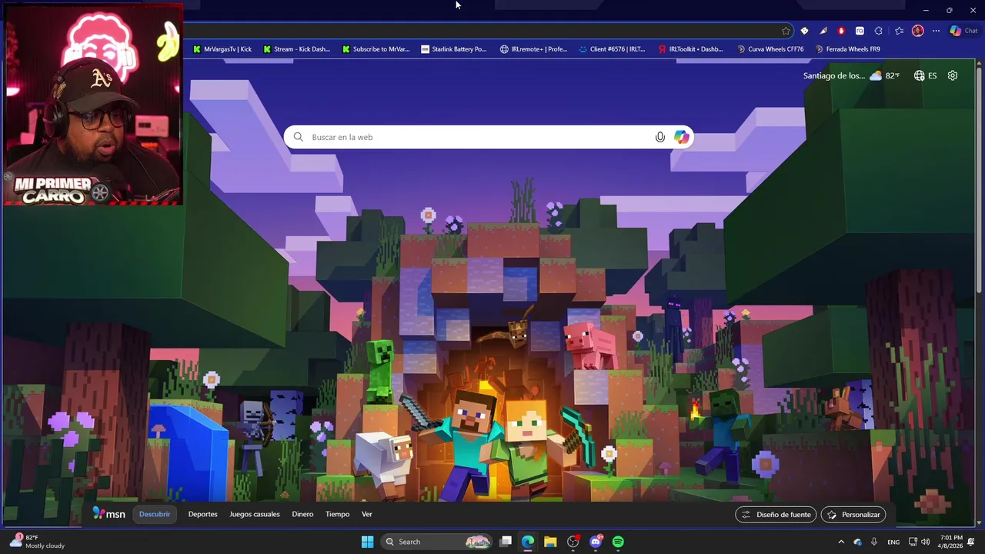985x554 pixels.
Task: Open the Favorites list icon
Action: click(x=899, y=31)
